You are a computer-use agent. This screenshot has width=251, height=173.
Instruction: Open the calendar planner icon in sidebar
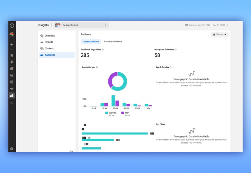point(12,82)
